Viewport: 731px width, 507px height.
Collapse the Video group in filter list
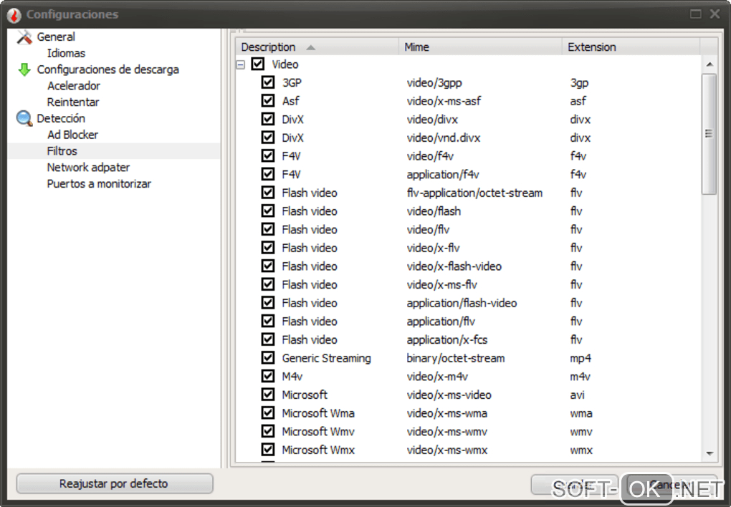pos(241,64)
